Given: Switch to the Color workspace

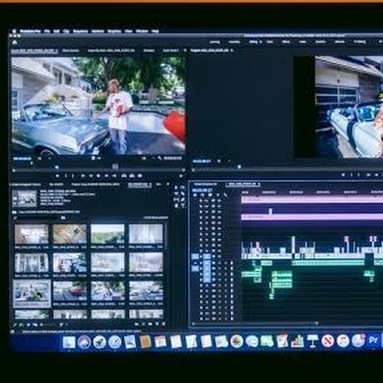Looking at the screenshot, I should tap(270, 42).
